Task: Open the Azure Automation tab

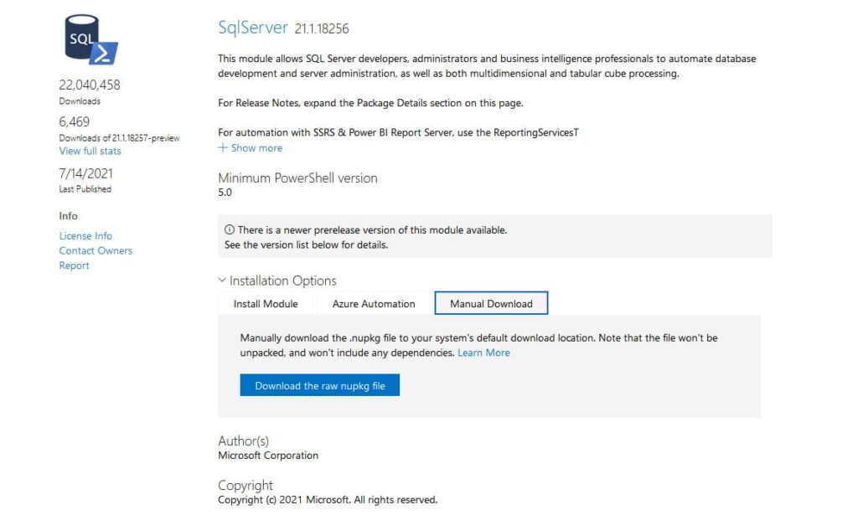Action: tap(374, 304)
